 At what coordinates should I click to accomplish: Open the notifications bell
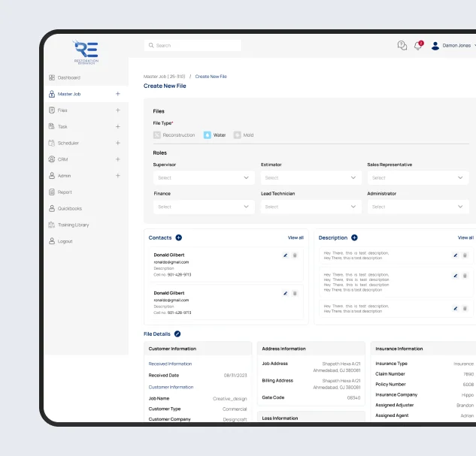pyautogui.click(x=419, y=46)
